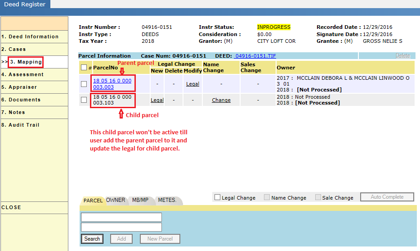Select the Deed Register title tab
Image resolution: width=420 pixels, height=251 pixels.
click(x=25, y=5)
